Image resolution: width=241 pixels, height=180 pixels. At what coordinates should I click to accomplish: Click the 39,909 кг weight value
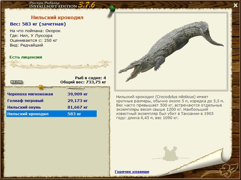coord(77,94)
